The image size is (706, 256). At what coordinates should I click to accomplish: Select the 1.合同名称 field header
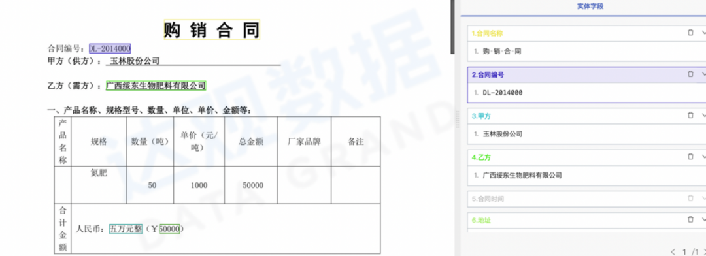(x=586, y=33)
